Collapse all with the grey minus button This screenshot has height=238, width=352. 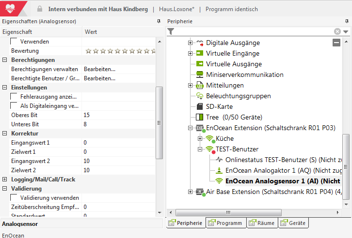(336, 43)
